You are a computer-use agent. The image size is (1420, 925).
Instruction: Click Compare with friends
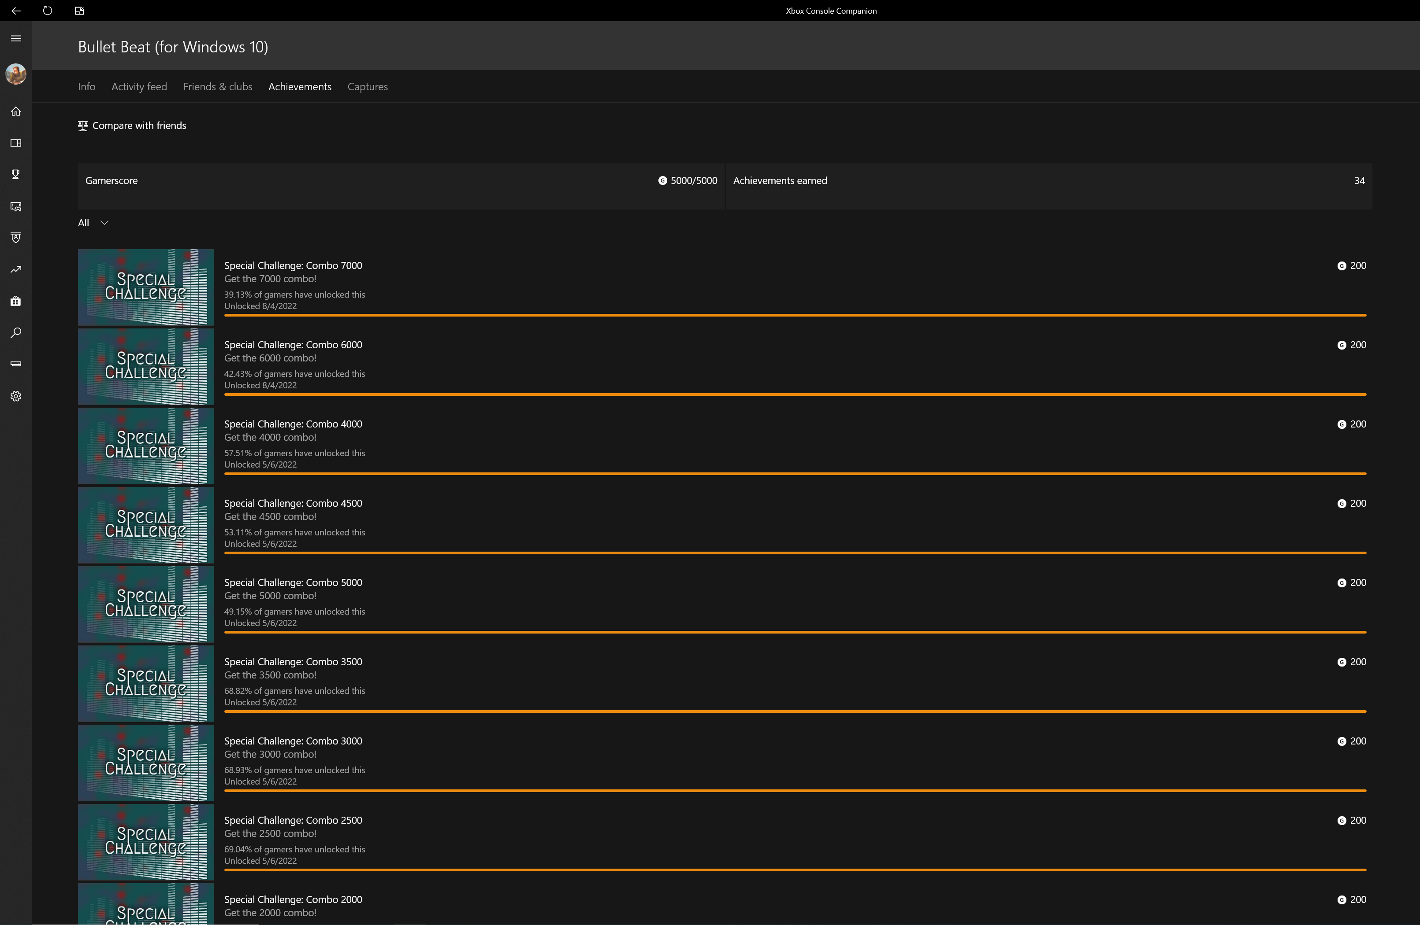tap(132, 126)
